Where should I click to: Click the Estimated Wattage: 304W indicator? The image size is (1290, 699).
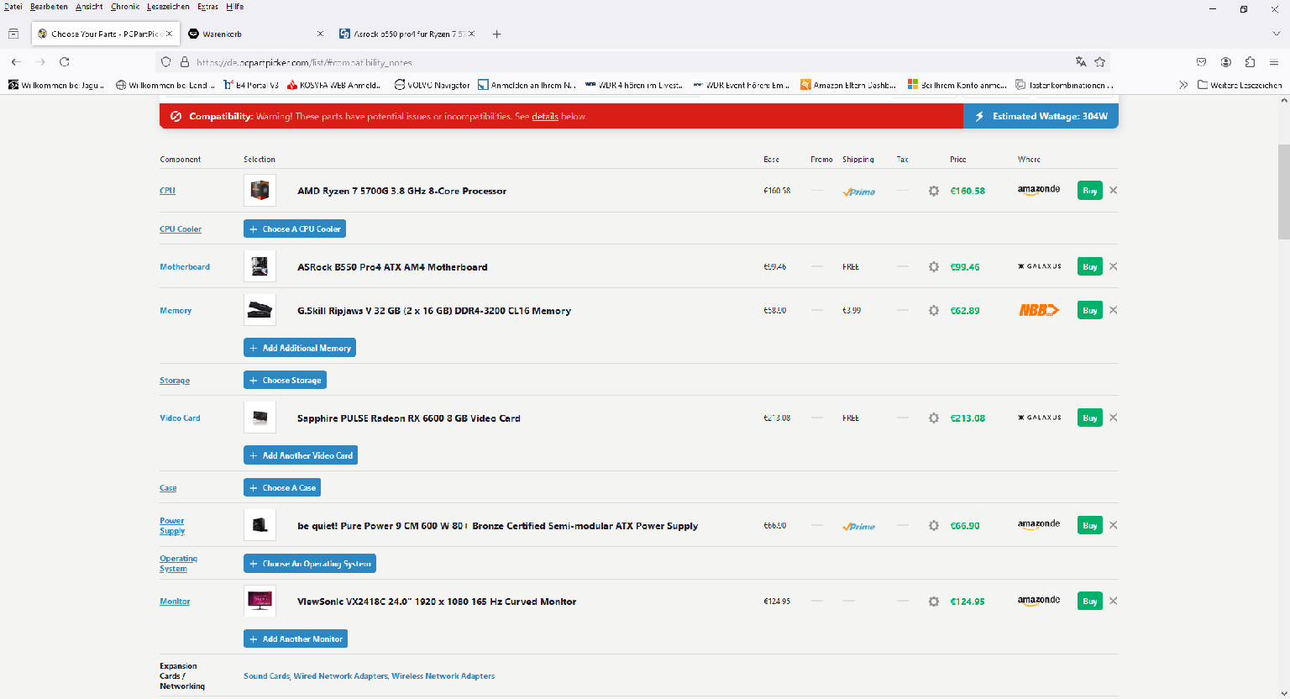1041,116
